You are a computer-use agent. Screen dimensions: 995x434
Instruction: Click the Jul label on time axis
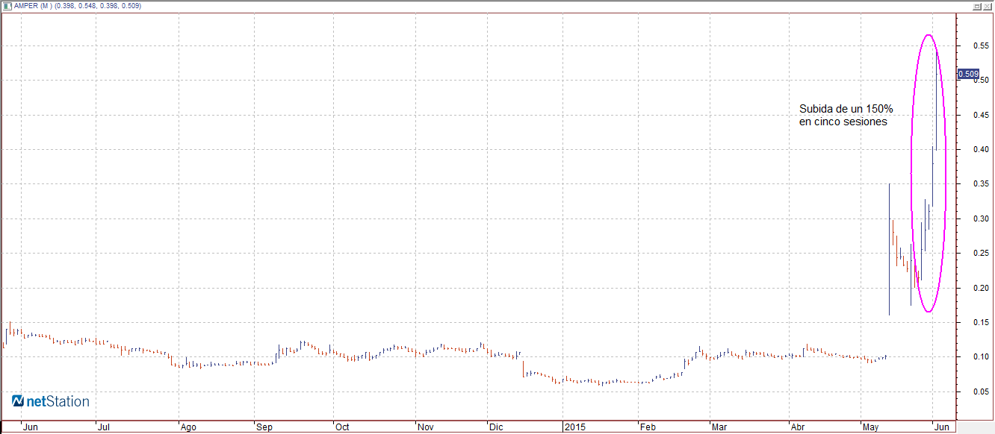pyautogui.click(x=105, y=427)
